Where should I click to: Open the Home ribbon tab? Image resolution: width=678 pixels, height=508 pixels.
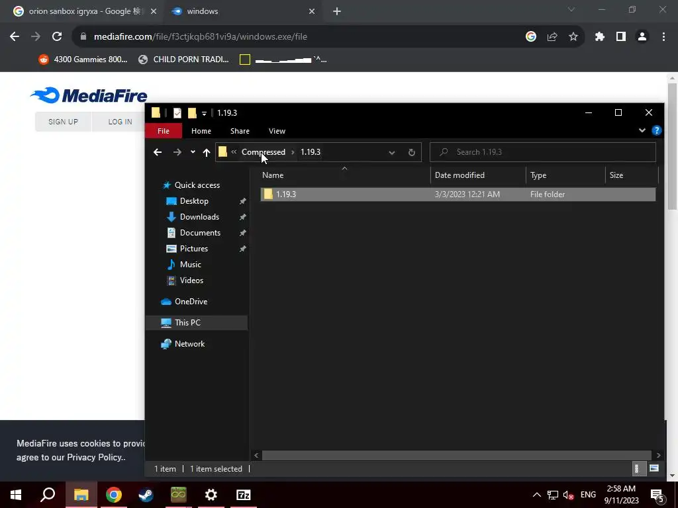(201, 131)
